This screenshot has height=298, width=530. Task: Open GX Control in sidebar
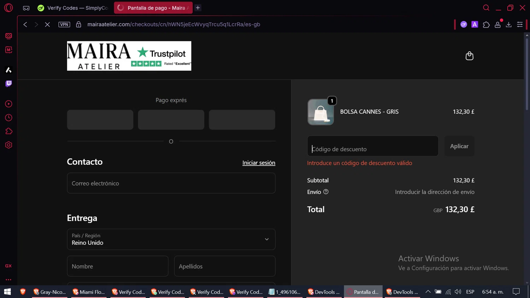click(x=8, y=266)
